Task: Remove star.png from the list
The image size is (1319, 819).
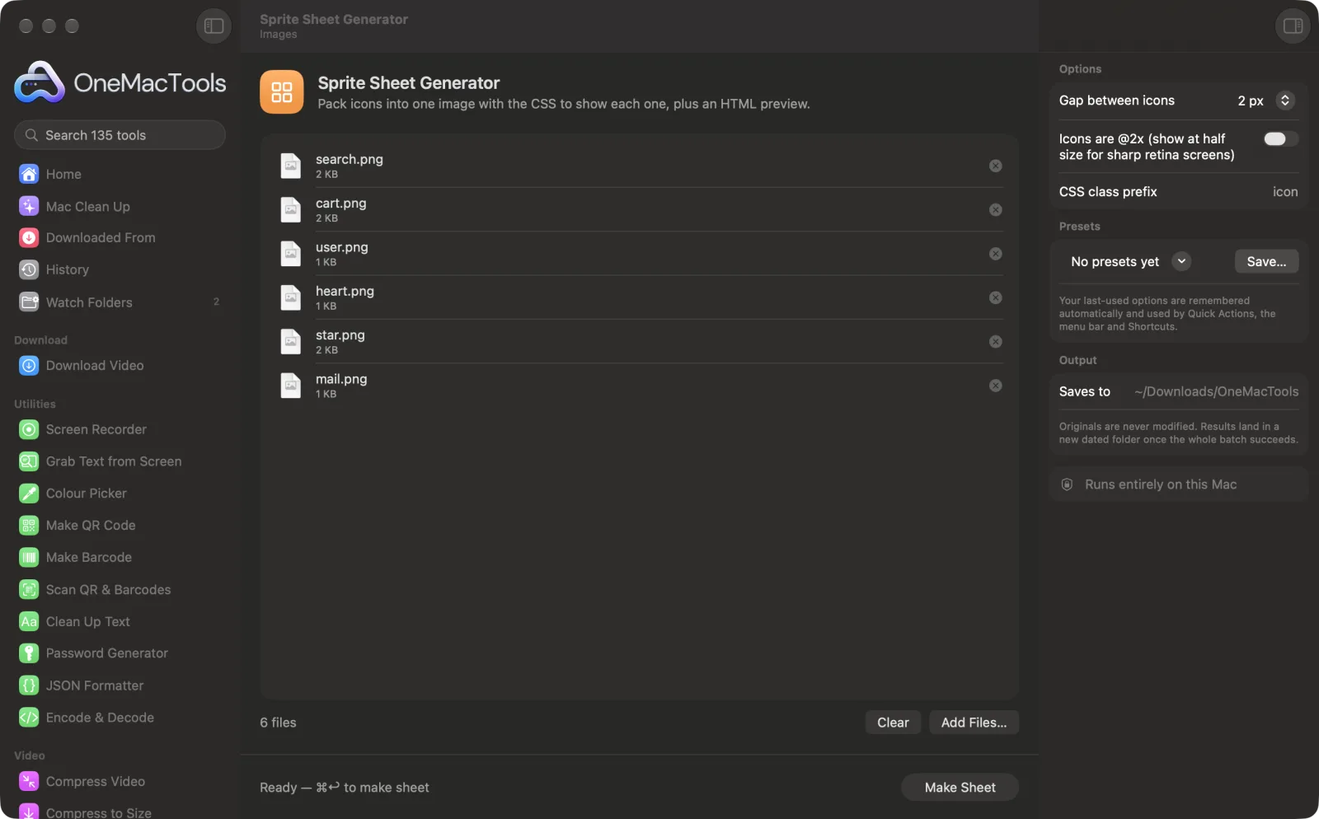Action: 995,341
